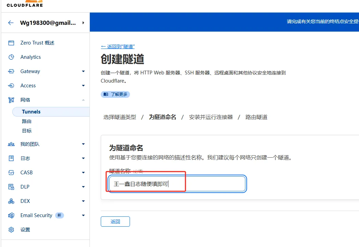Open 设置 at the sidebar bottom

click(25, 229)
